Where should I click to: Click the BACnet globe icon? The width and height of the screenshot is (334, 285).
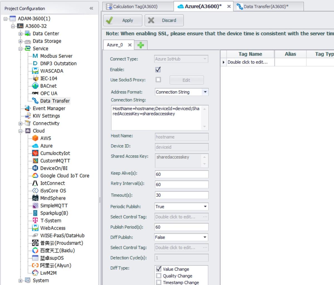click(x=35, y=86)
